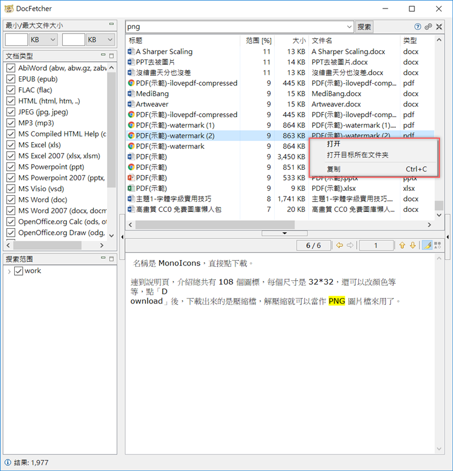Minimize the file size filter panel
This screenshot has height=471, width=453.
click(112, 24)
